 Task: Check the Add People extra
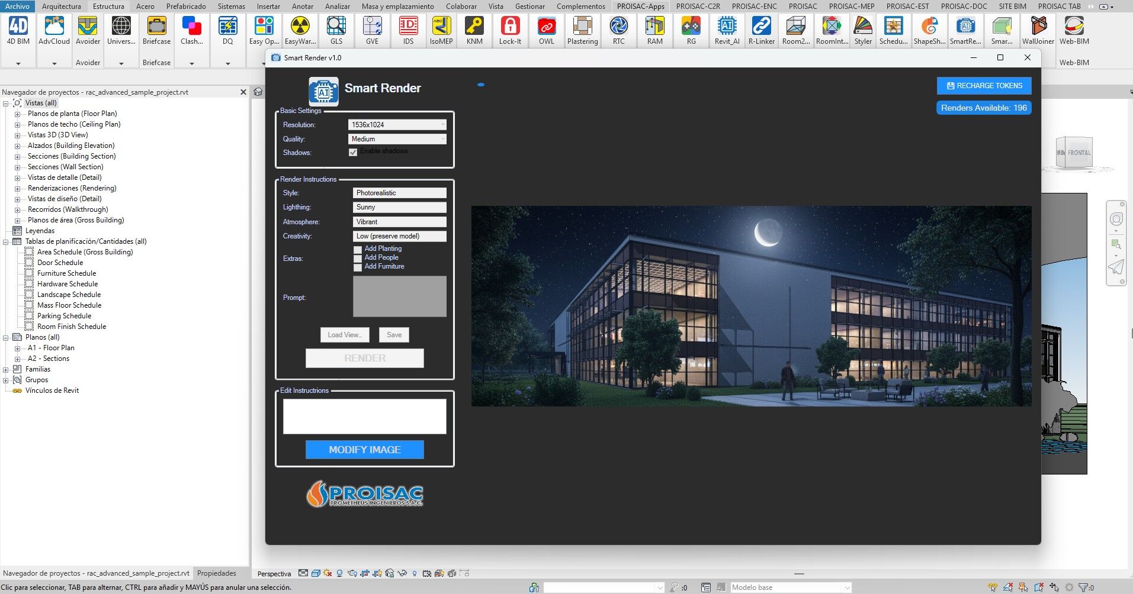[x=358, y=259]
